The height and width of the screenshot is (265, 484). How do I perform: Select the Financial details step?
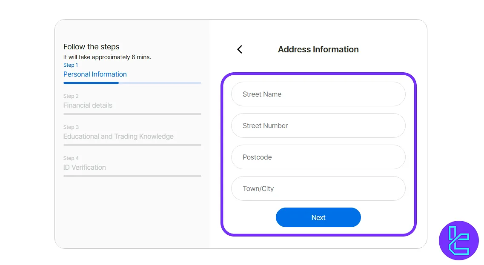coord(88,105)
